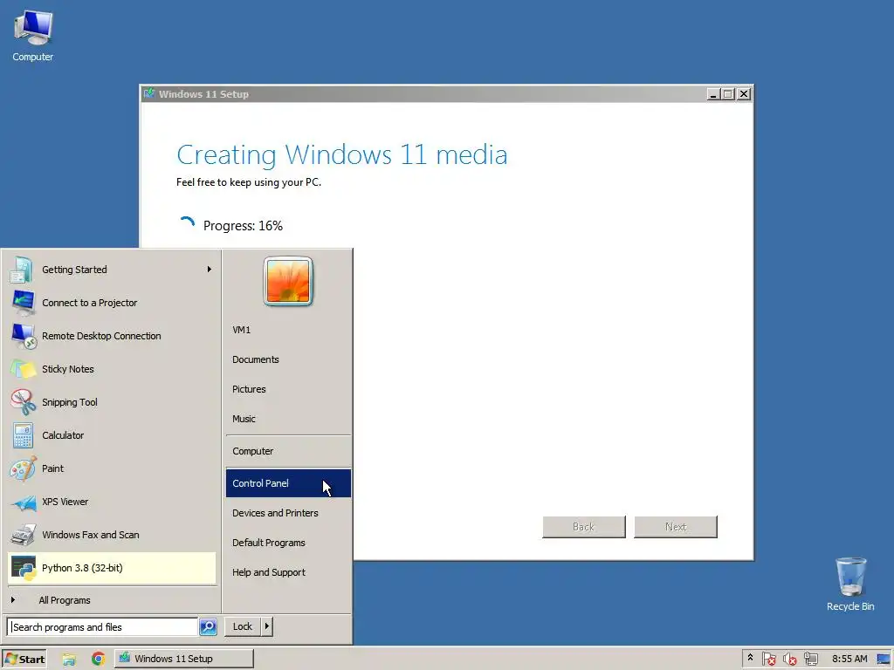The image size is (894, 670).
Task: Click the network status tray icon
Action: pyautogui.click(x=811, y=660)
